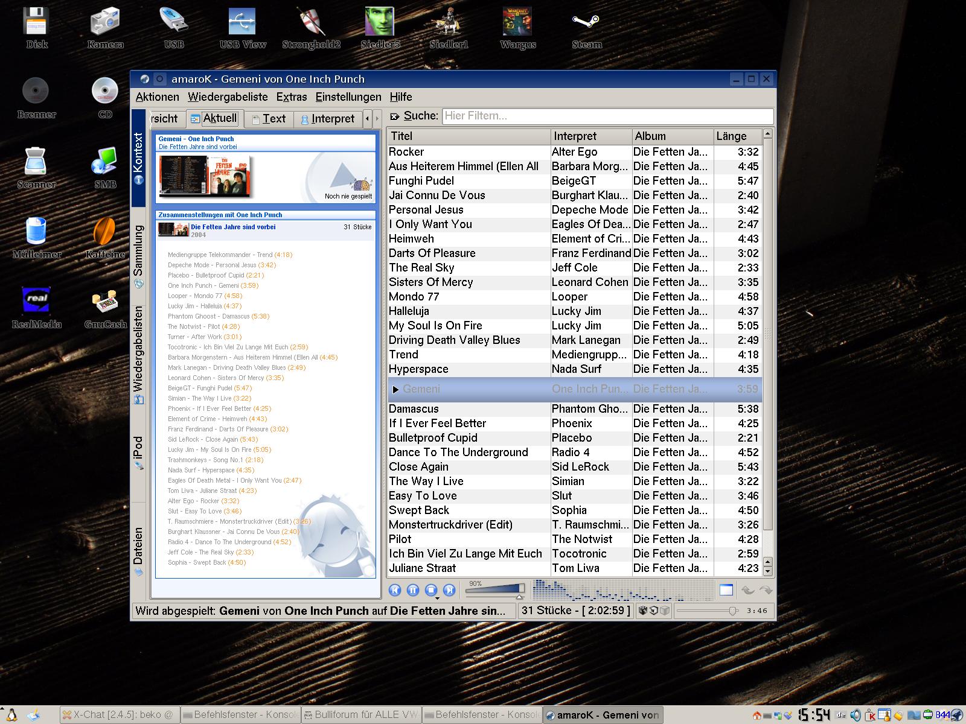
Task: Open the Steam desktop icon
Action: pyautogui.click(x=587, y=28)
